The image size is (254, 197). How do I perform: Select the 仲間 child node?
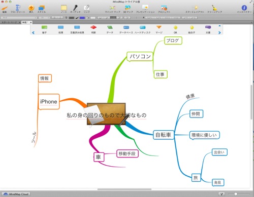(x=196, y=114)
